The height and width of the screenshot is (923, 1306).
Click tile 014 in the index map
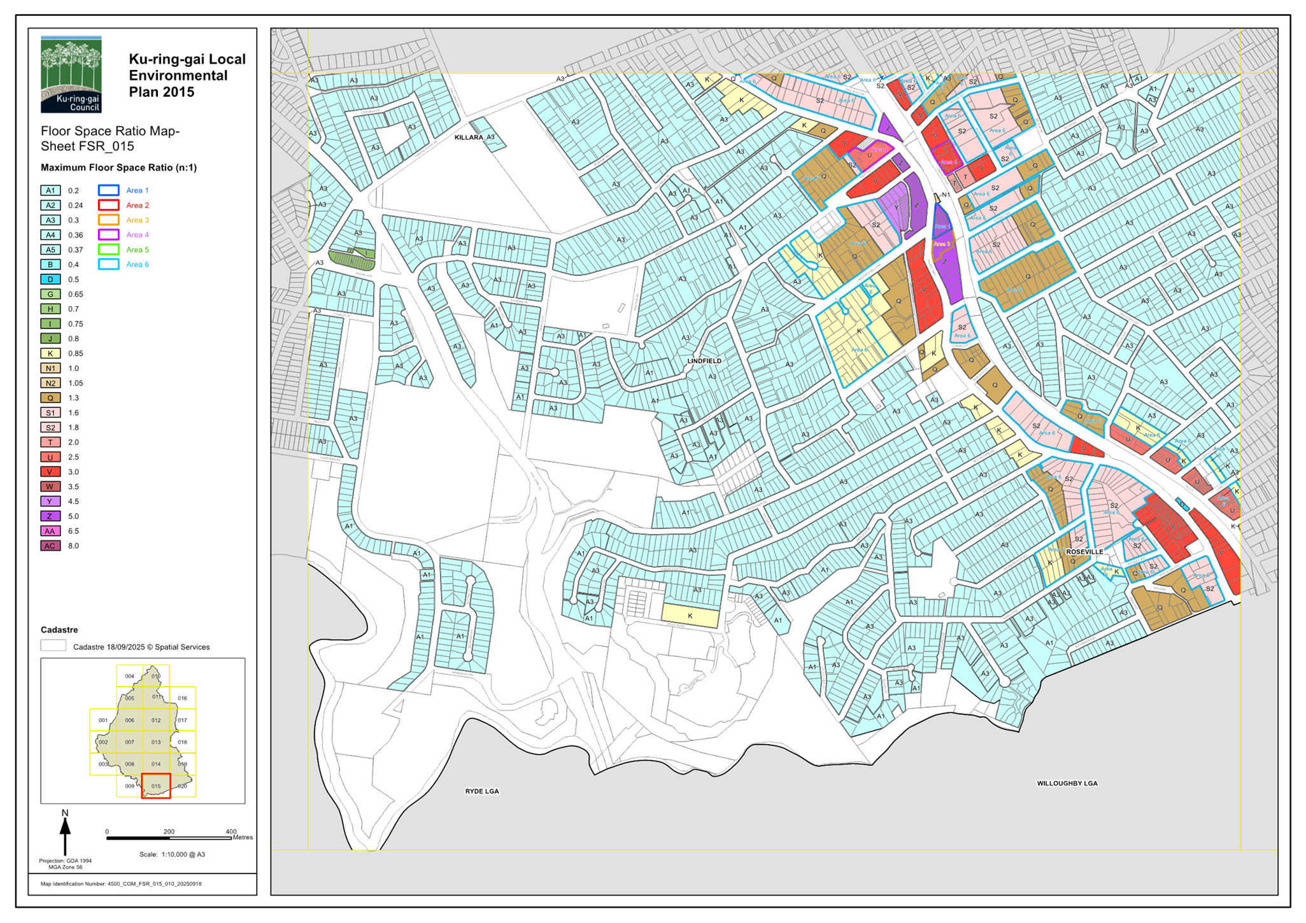pos(156,764)
